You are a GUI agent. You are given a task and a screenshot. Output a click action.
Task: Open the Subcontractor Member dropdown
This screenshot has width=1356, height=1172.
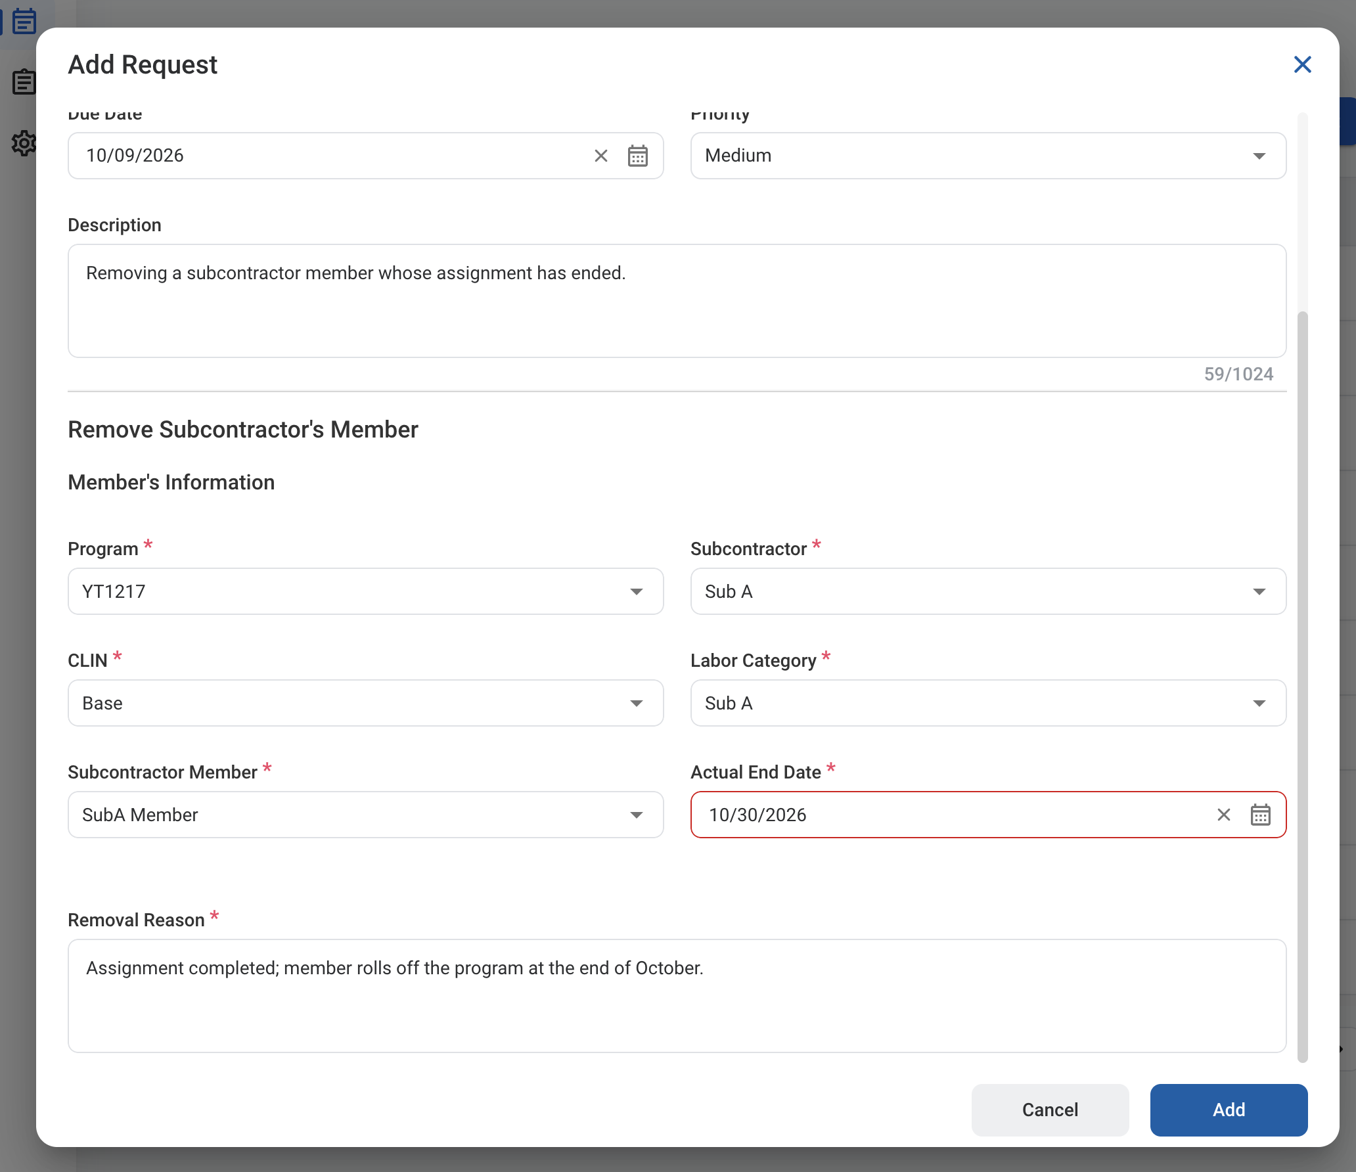tap(365, 815)
